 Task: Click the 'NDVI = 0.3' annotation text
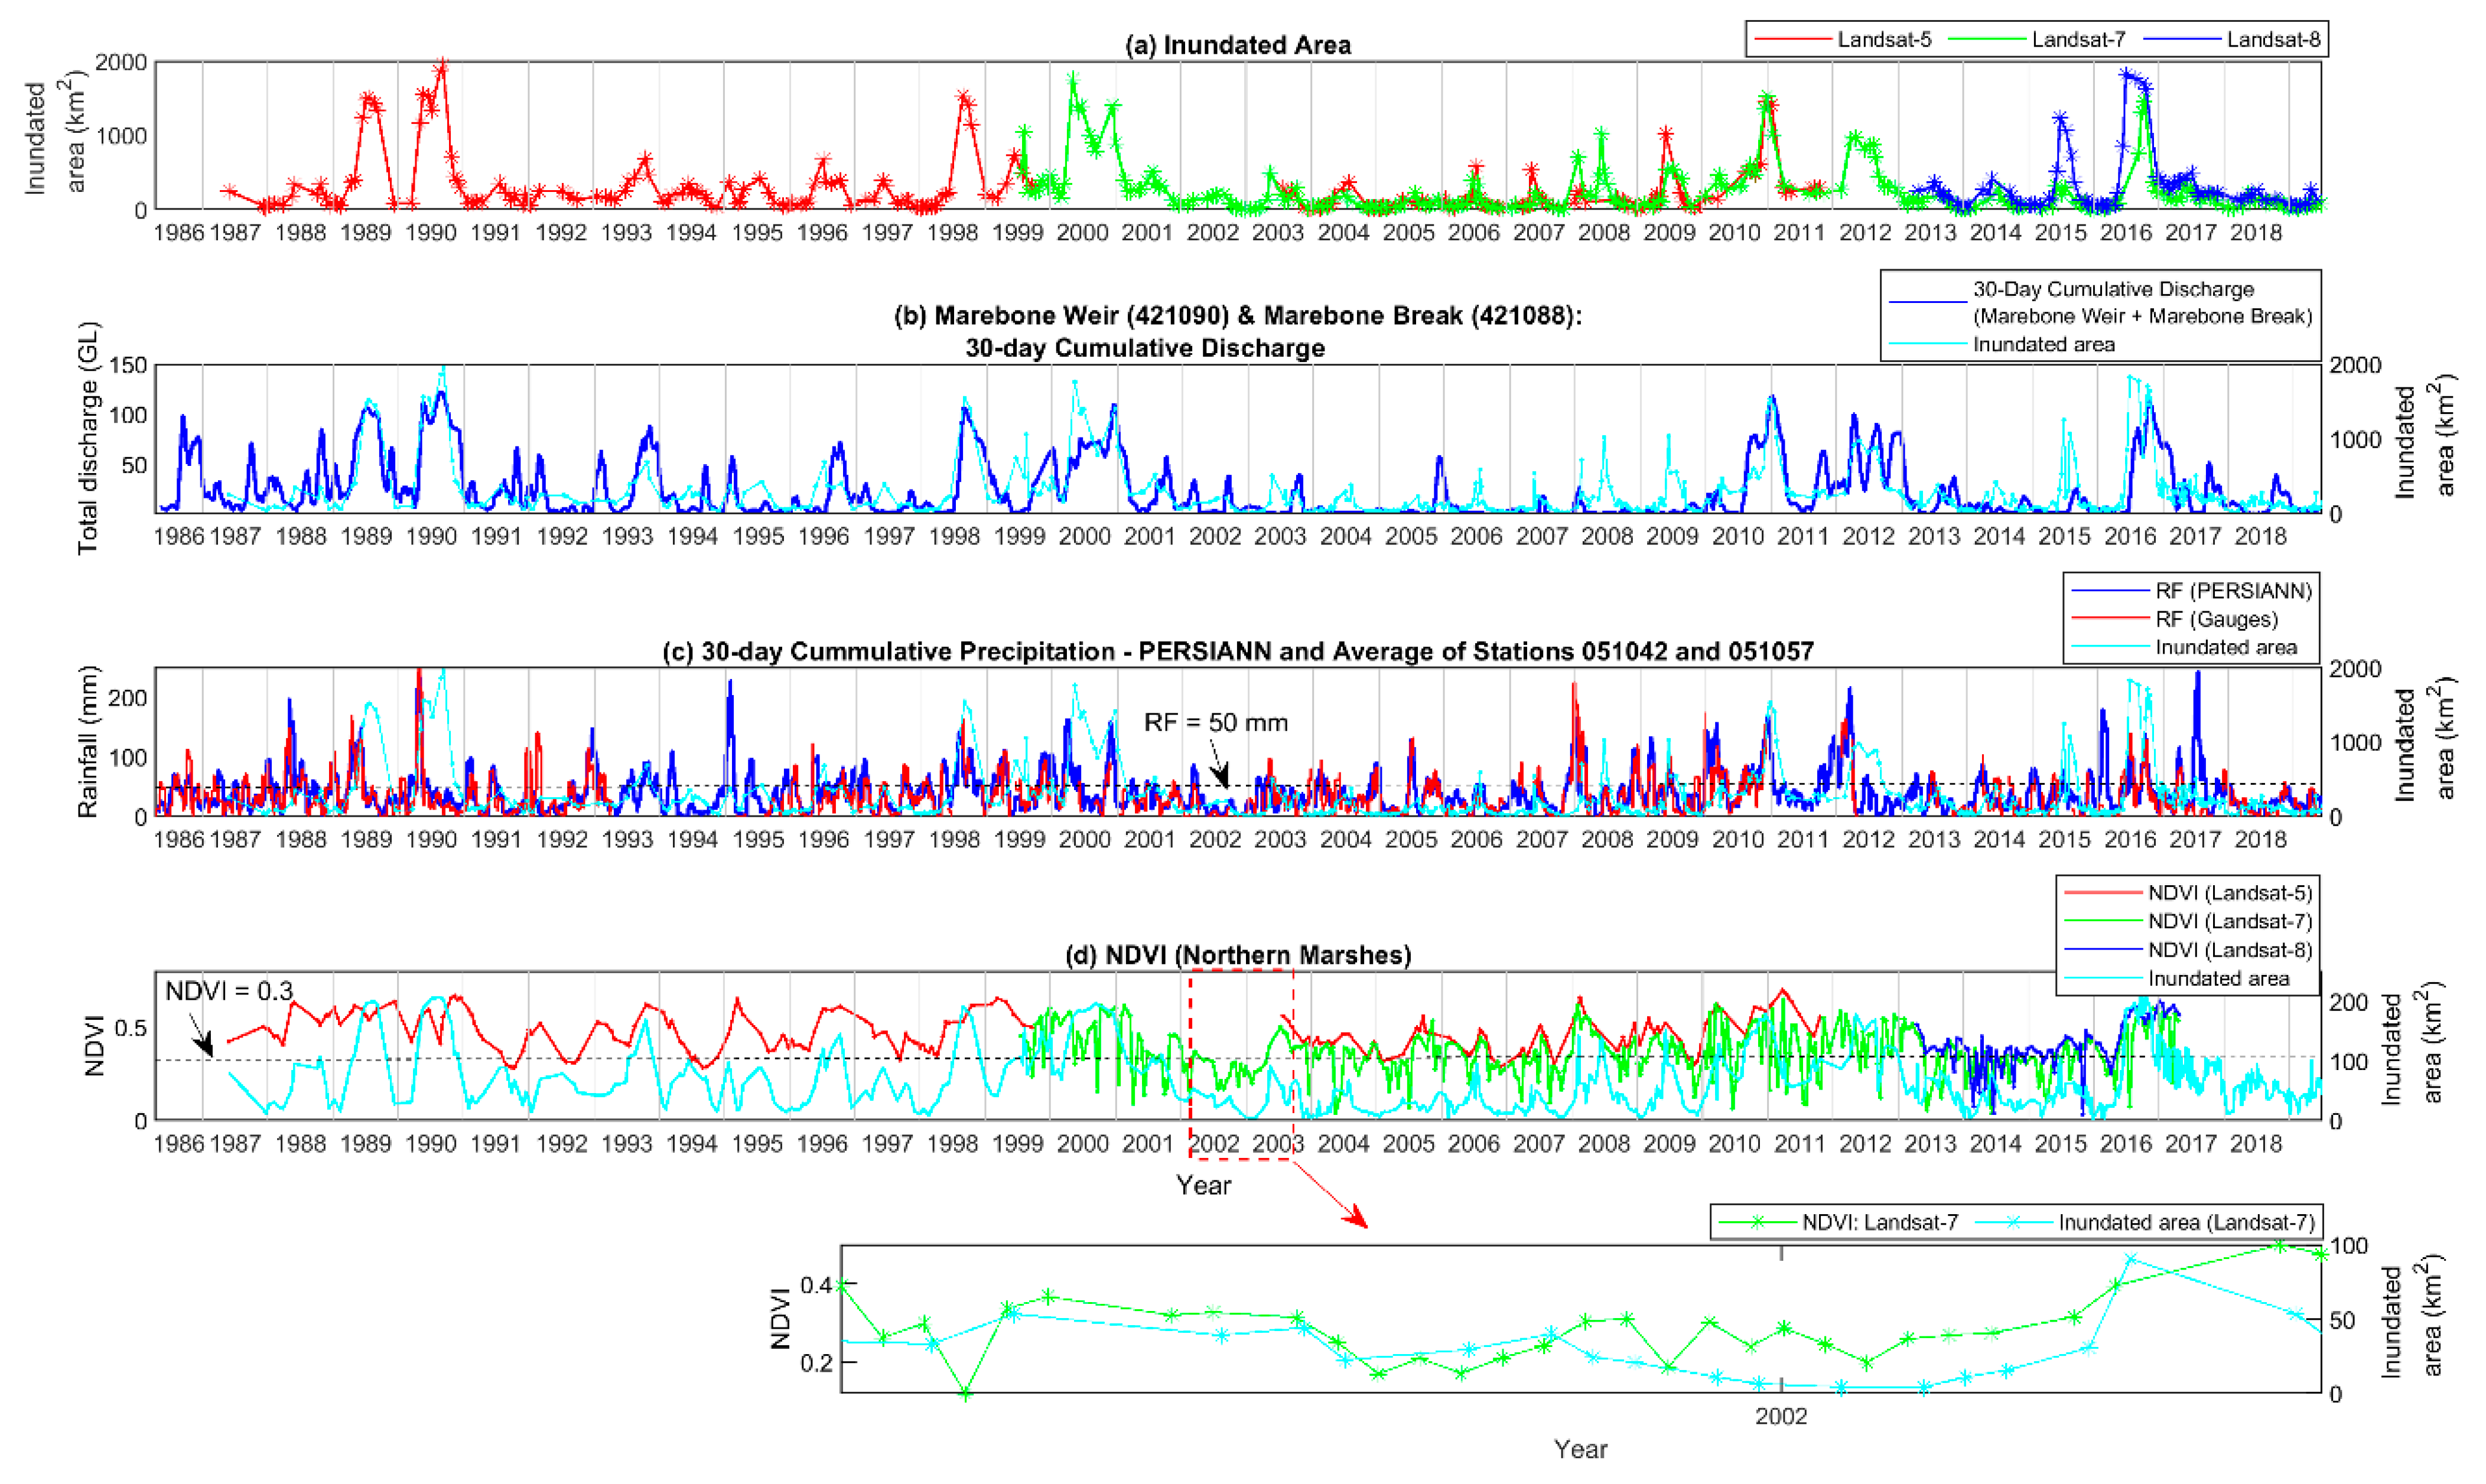click(x=229, y=991)
